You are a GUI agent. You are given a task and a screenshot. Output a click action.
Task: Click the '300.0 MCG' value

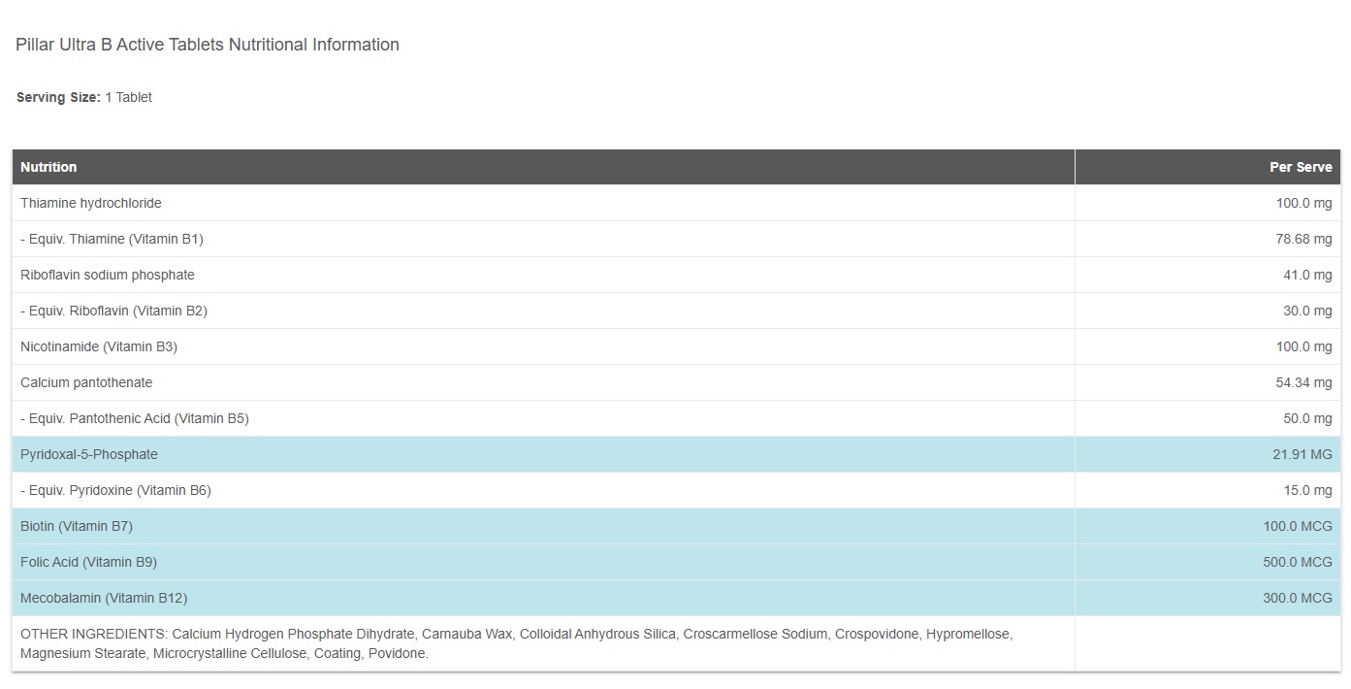coord(1298,598)
